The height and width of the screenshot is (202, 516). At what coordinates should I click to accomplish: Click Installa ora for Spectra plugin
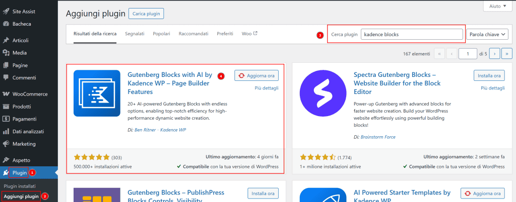[489, 75]
